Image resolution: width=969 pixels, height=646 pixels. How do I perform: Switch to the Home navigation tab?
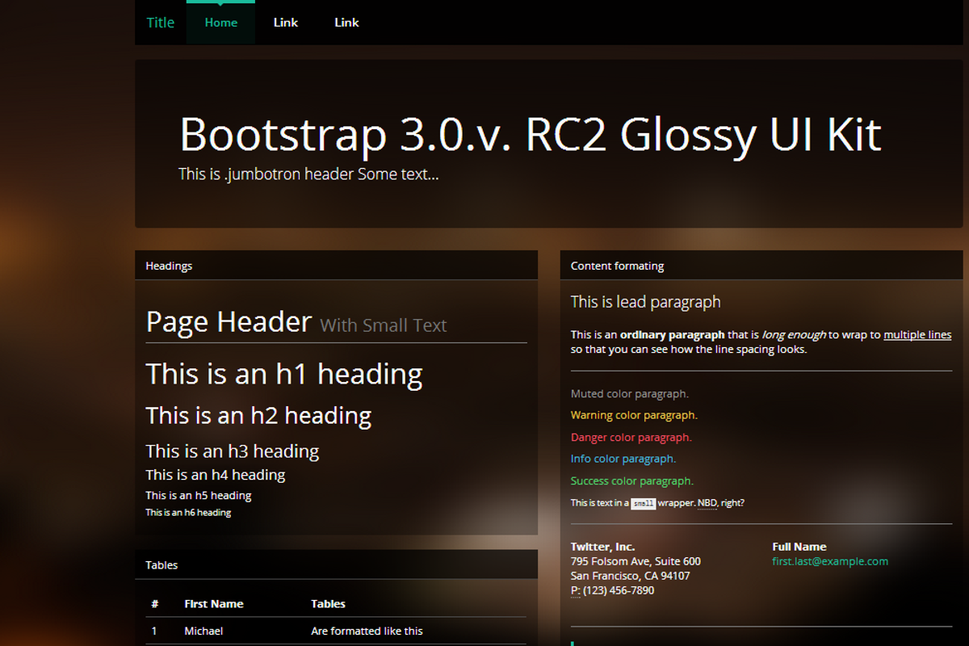(x=220, y=22)
